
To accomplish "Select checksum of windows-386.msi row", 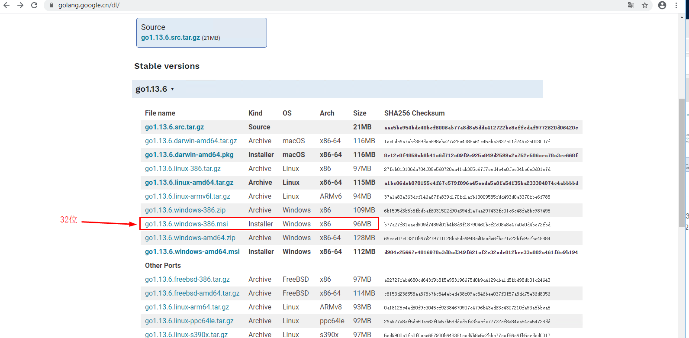I will 467,225.
